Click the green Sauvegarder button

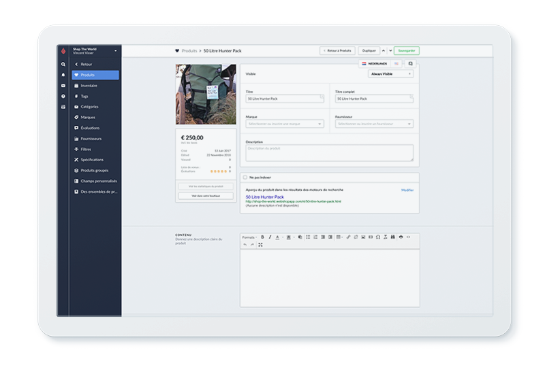point(407,50)
